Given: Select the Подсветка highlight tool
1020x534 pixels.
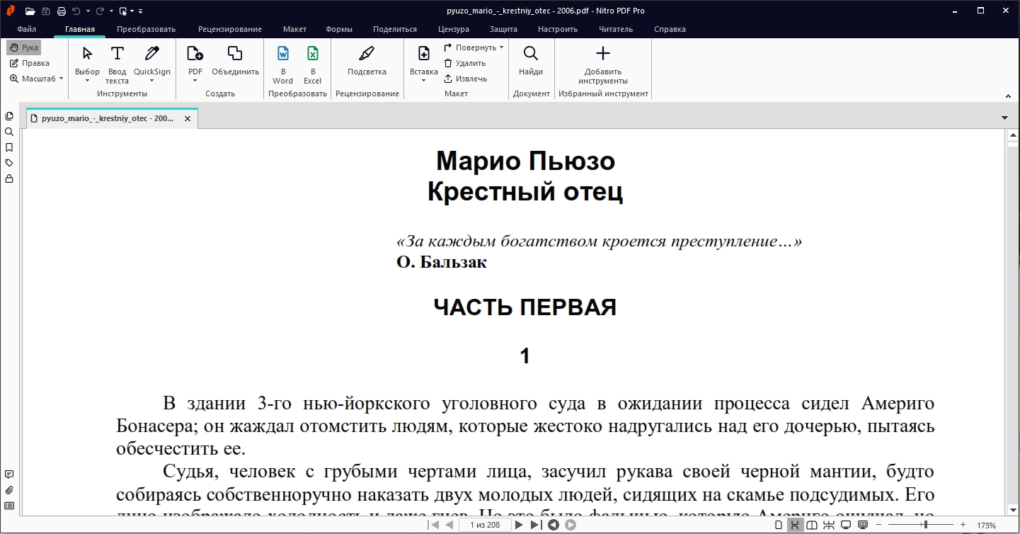Looking at the screenshot, I should [367, 61].
